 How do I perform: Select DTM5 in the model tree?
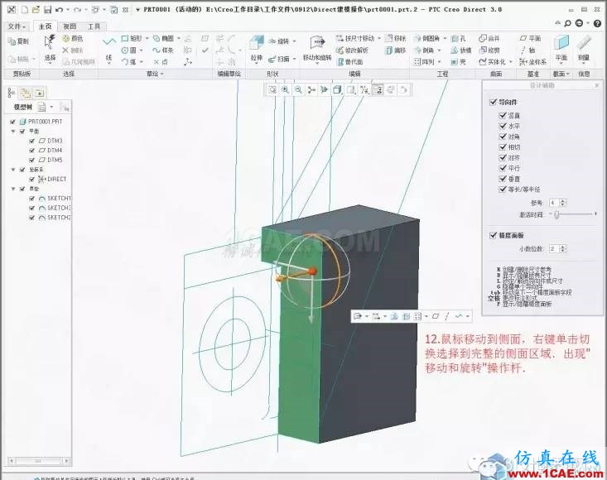pyautogui.click(x=51, y=160)
